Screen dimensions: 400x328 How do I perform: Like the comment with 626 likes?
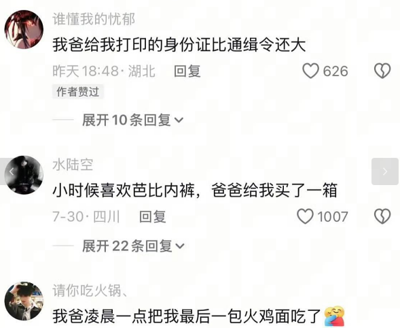point(310,71)
